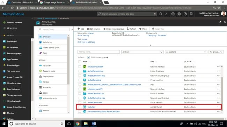Click the Monitor icon in sidebar
This screenshot has height=127, width=227.
(x=4, y=113)
